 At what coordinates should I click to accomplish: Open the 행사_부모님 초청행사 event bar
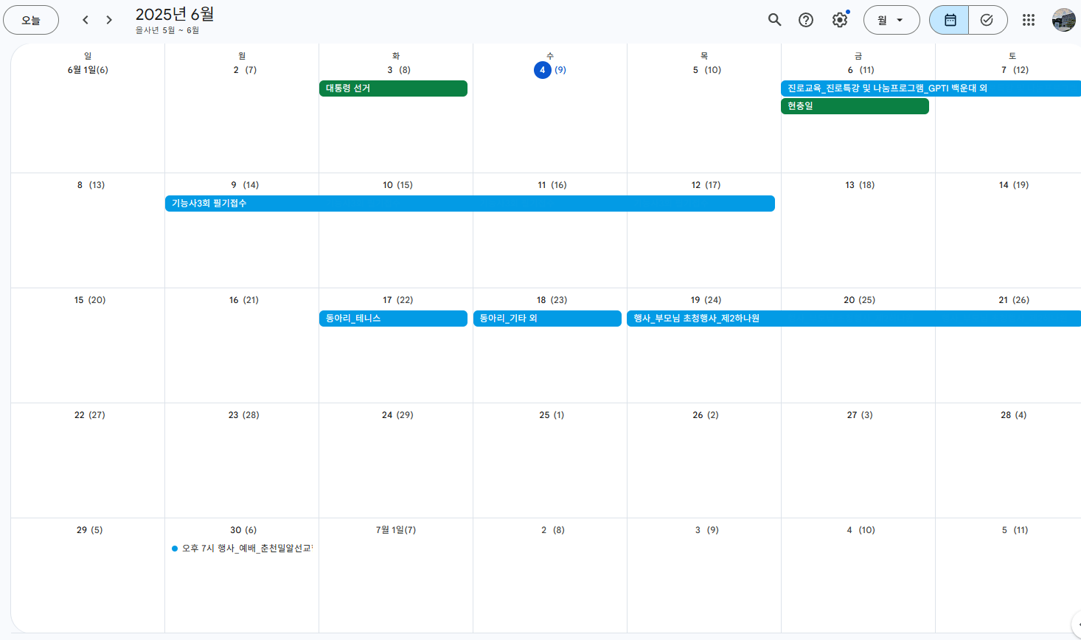coord(854,319)
